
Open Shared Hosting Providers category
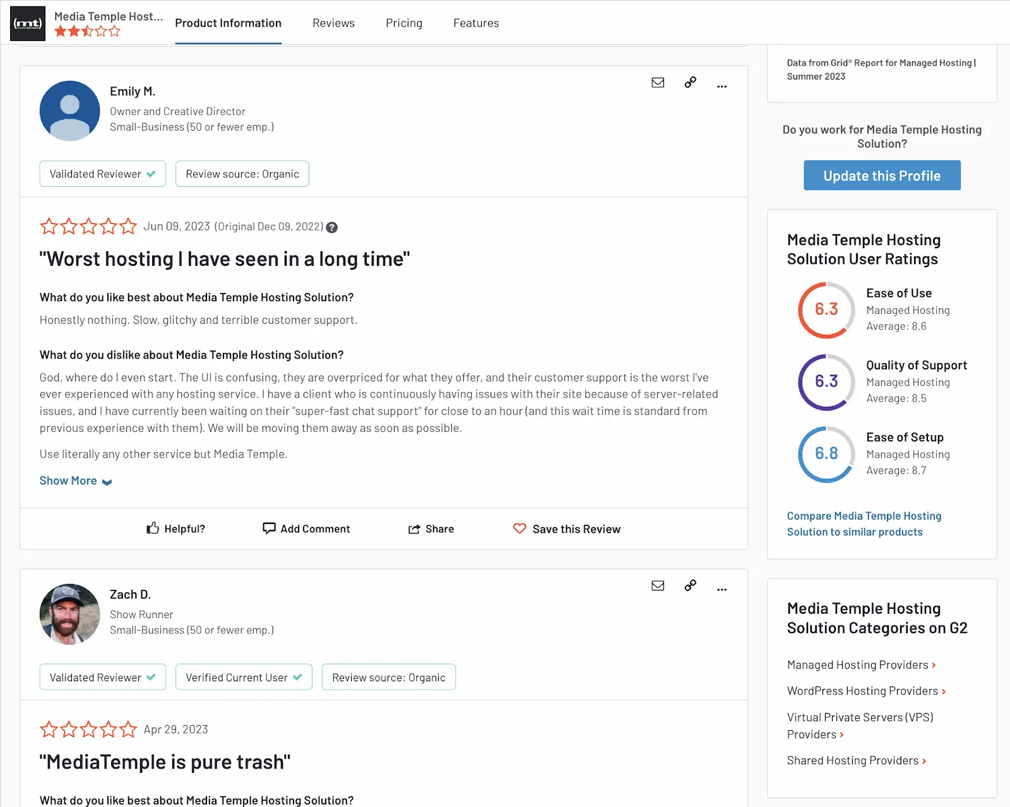click(857, 761)
